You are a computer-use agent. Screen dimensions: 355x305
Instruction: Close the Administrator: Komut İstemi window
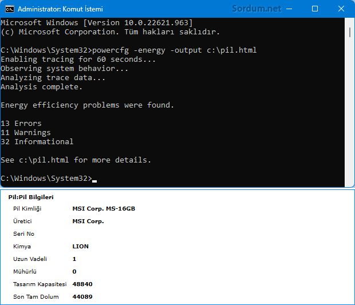(341, 9)
